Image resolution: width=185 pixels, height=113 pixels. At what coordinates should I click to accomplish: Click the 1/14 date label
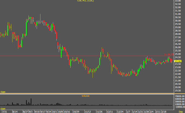point(135,112)
